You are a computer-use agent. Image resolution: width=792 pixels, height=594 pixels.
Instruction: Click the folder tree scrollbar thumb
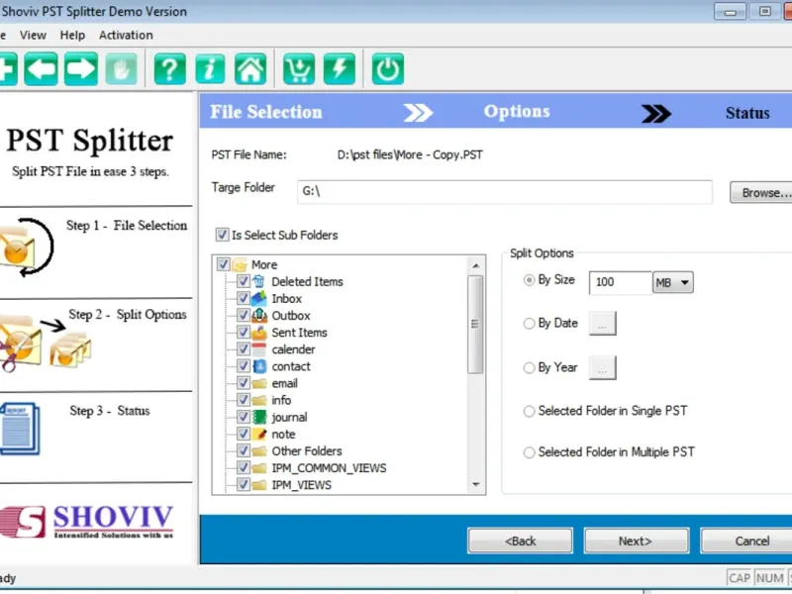(x=475, y=325)
